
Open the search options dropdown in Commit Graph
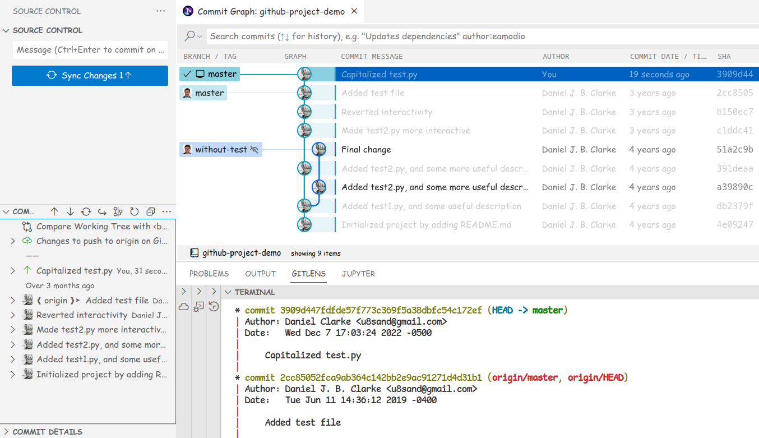tap(193, 36)
